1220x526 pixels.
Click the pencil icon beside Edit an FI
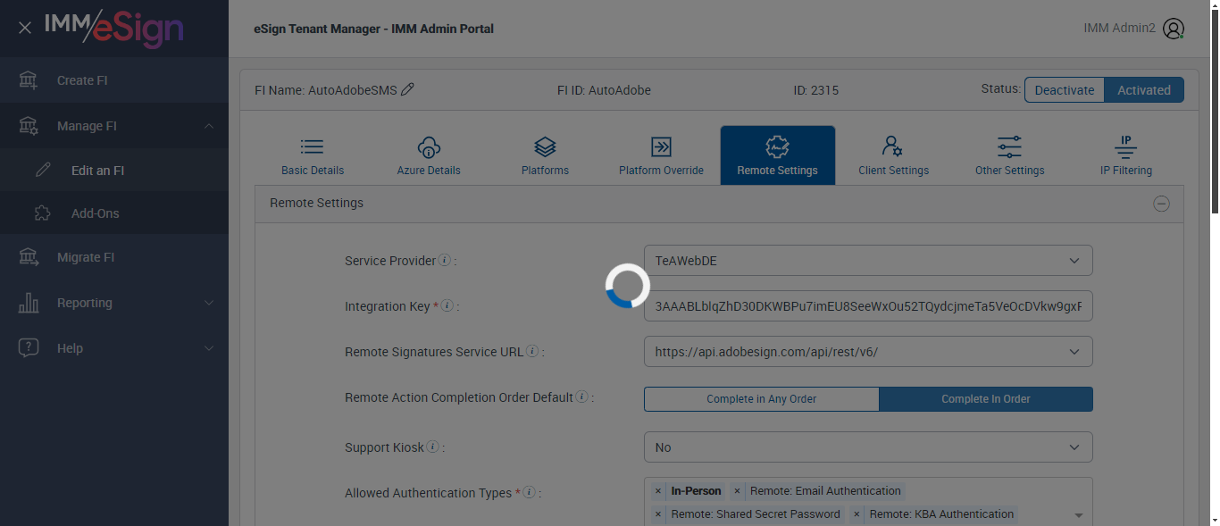(43, 171)
